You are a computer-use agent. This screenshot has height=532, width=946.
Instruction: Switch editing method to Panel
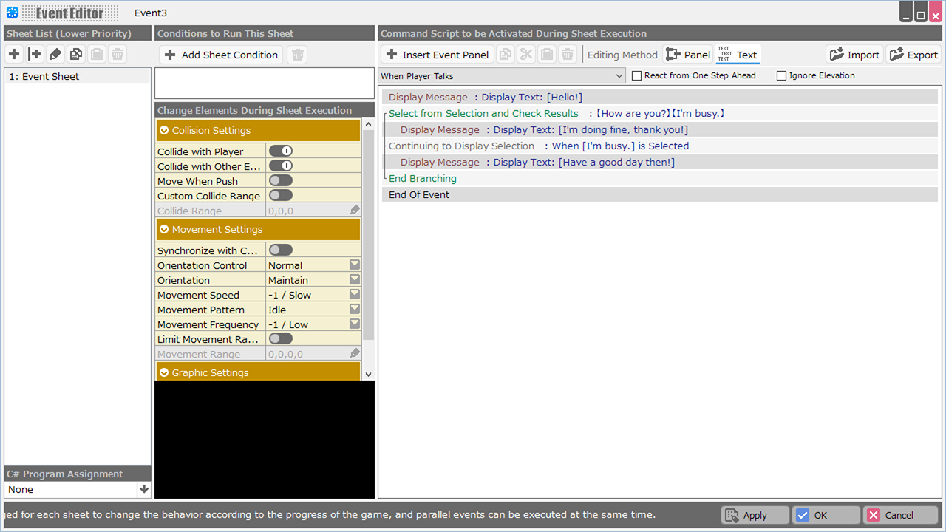(x=688, y=55)
